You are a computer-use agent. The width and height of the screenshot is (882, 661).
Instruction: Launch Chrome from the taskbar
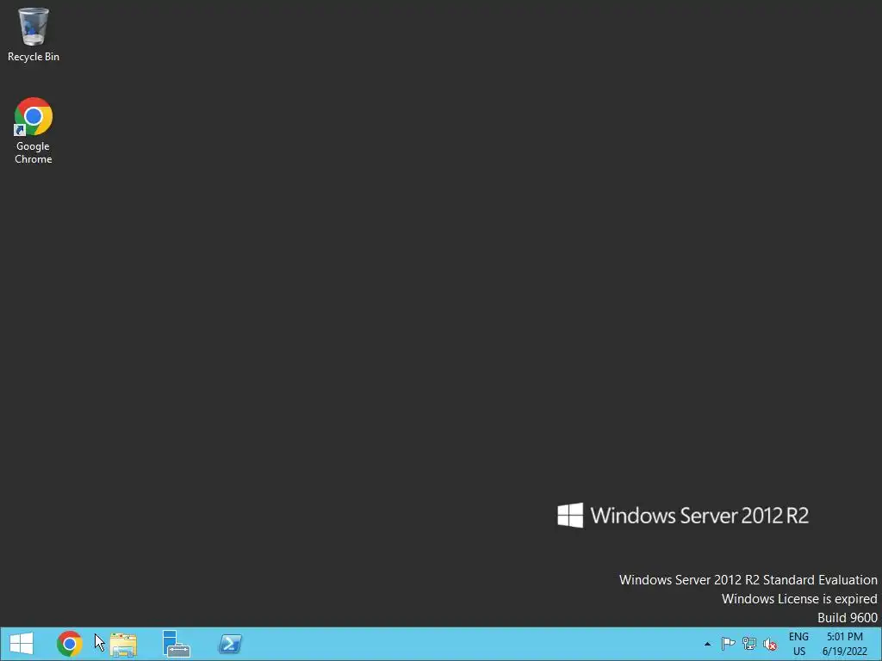click(x=69, y=644)
